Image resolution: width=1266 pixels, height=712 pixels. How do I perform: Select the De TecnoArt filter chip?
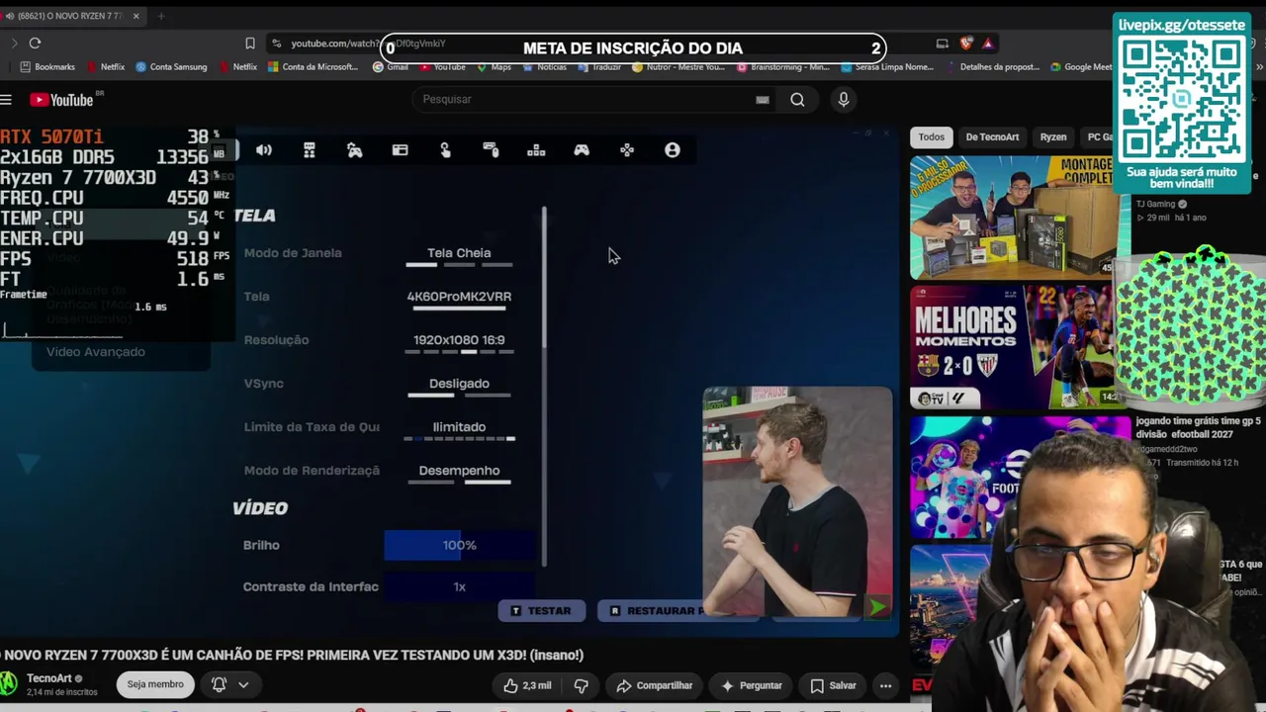coord(992,137)
